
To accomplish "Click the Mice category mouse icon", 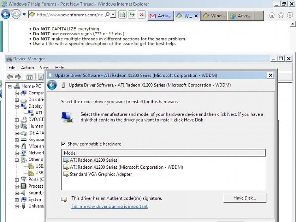I will [x=24, y=146].
